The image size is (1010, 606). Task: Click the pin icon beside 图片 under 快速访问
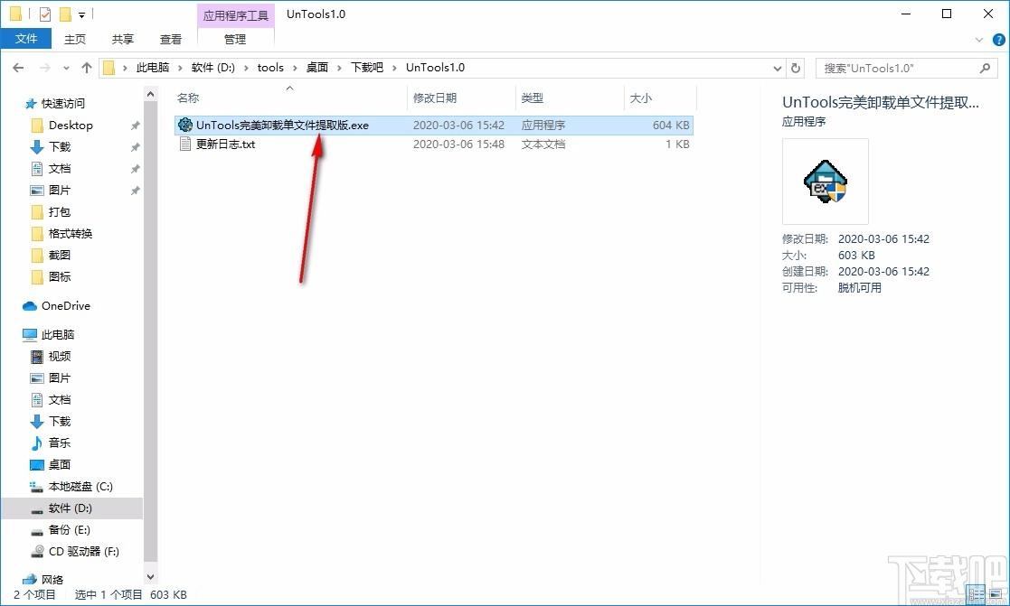tap(135, 191)
